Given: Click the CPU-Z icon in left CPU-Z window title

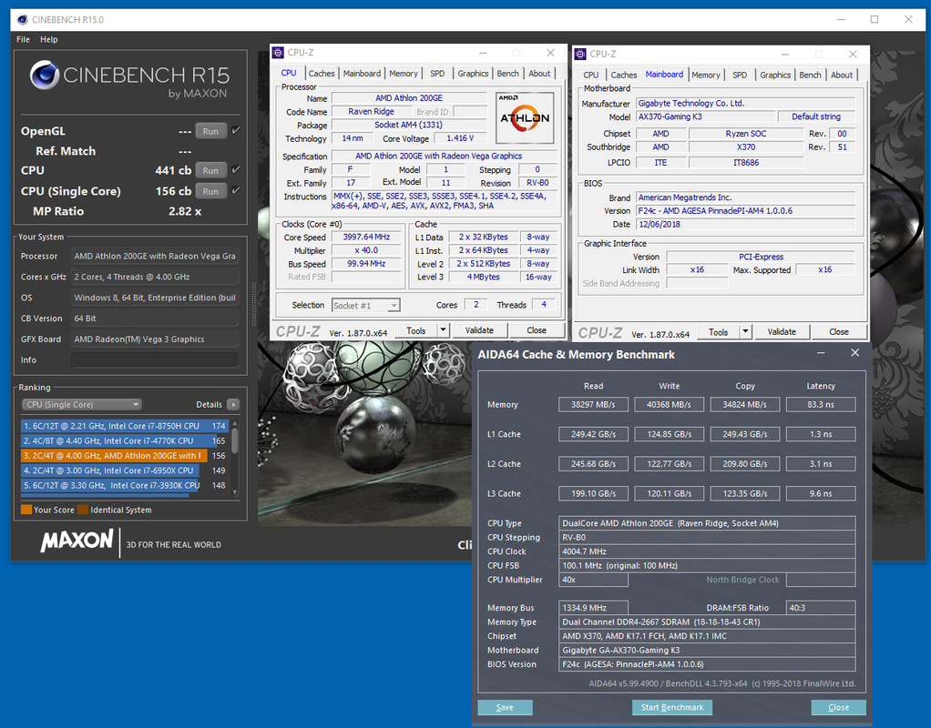Looking at the screenshot, I should pyautogui.click(x=278, y=53).
